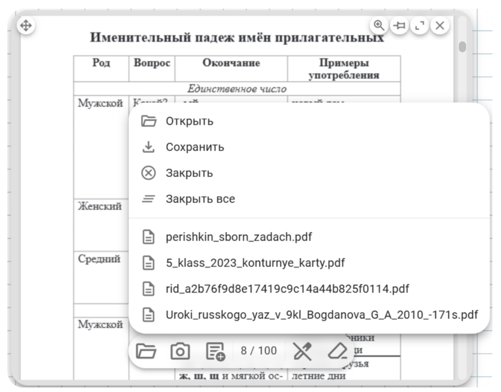Select Закрыть все menu entry
Screen dimensions: 501x392
coord(309,198)
